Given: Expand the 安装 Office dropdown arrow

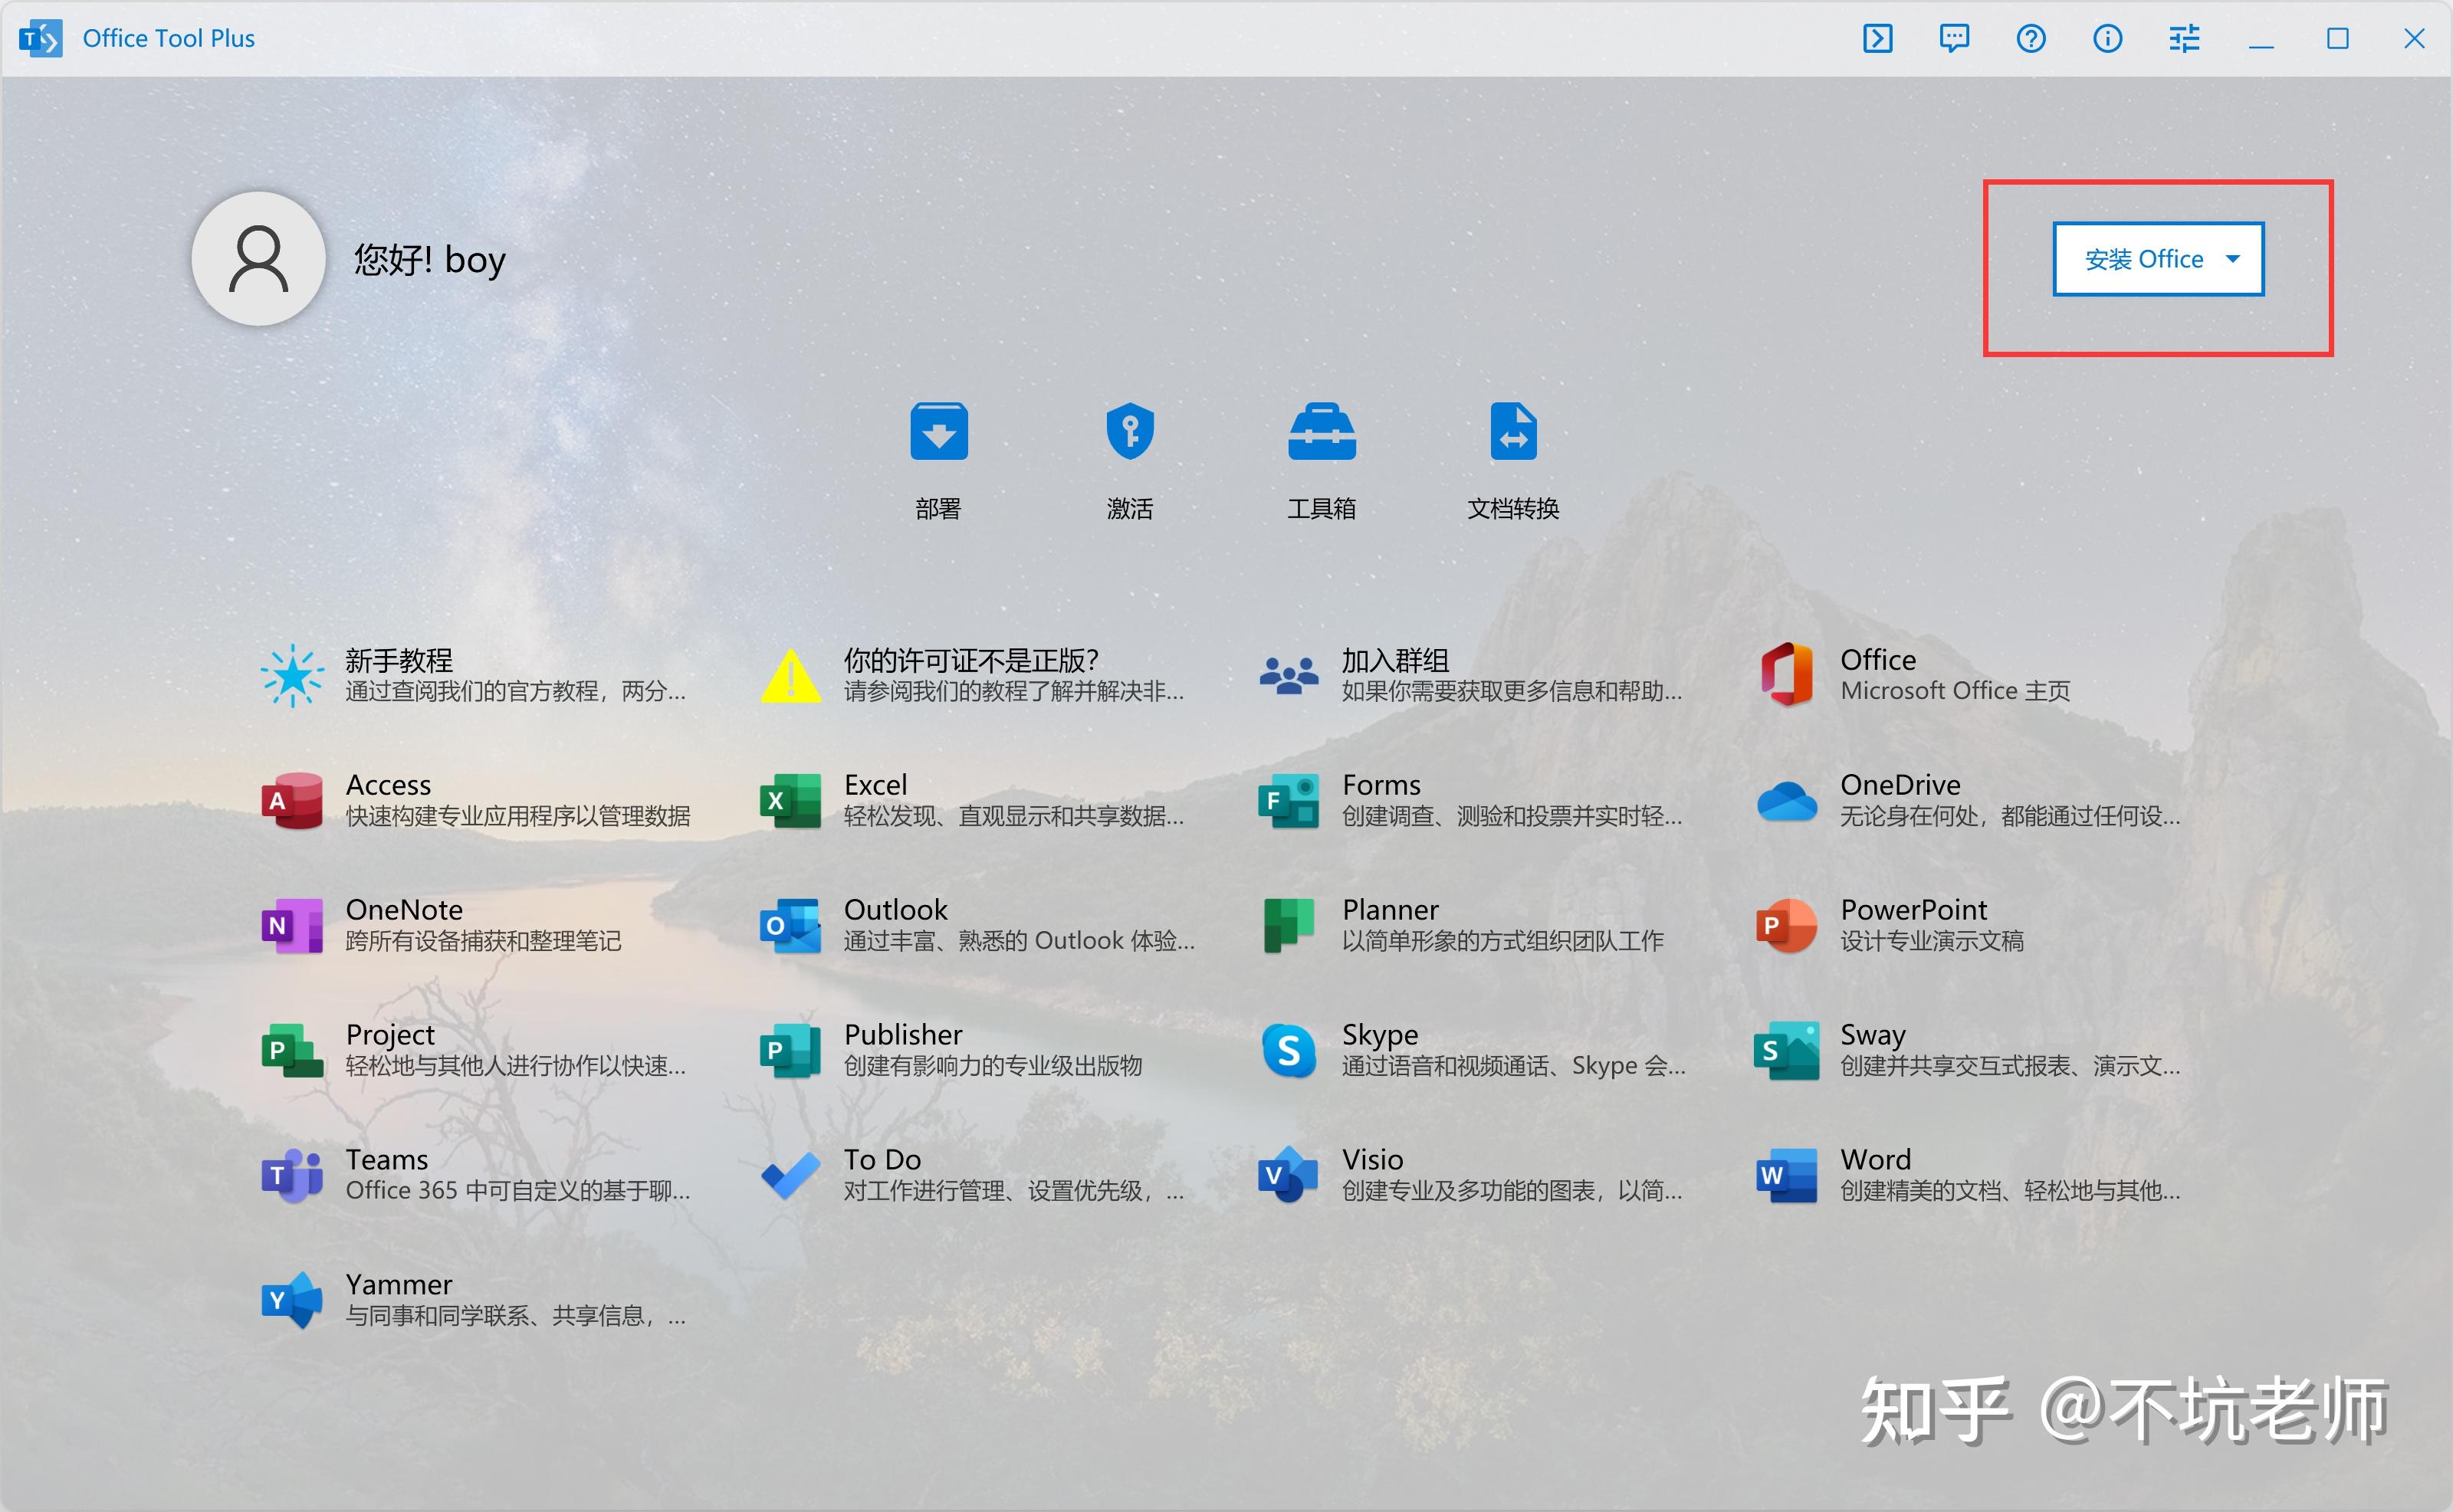Looking at the screenshot, I should pos(2233,259).
